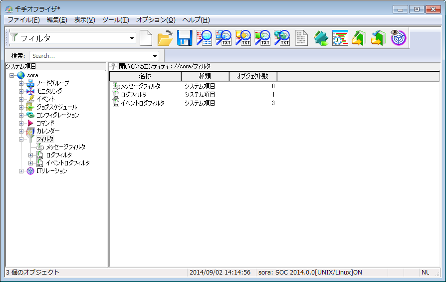Create a new blank document from the toolbar

(x=146, y=38)
